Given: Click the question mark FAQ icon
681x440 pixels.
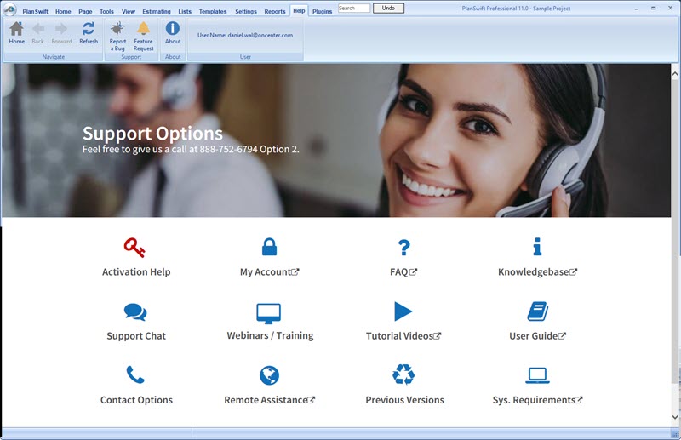Looking at the screenshot, I should pos(403,248).
